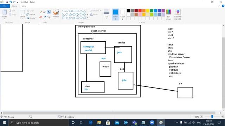
Task: Choose the Pentagon shape
Action: pyautogui.click(x=70, y=14)
